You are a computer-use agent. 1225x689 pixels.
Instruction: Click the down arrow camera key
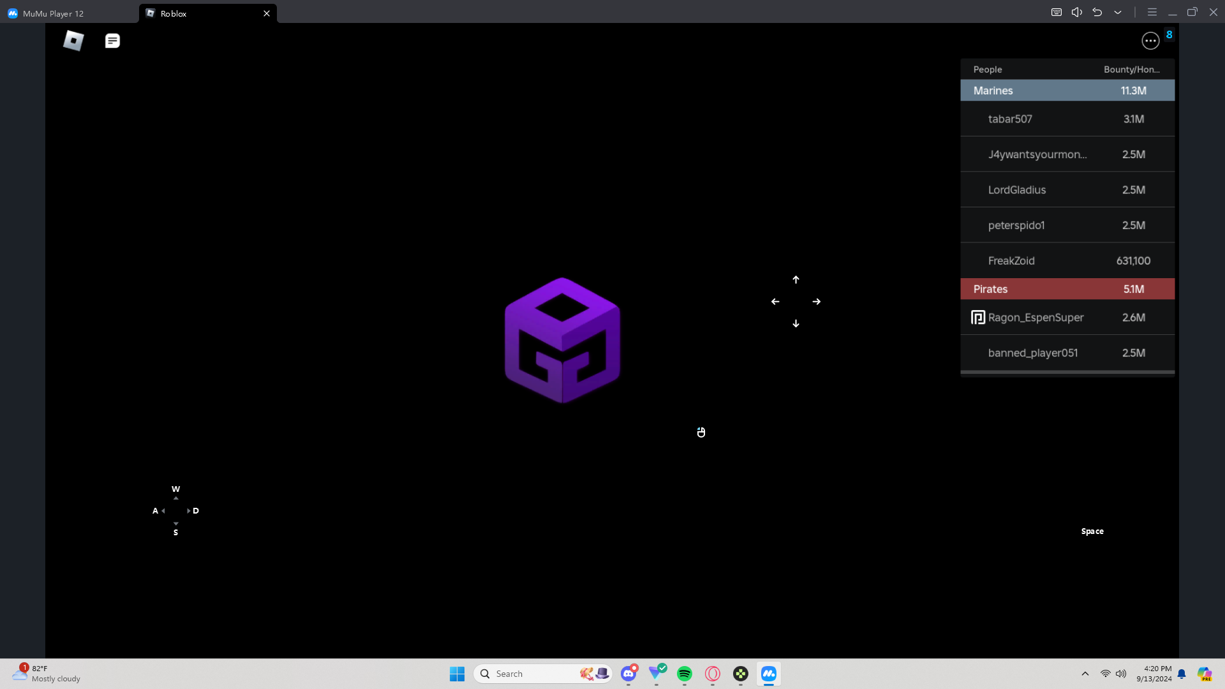point(796,323)
